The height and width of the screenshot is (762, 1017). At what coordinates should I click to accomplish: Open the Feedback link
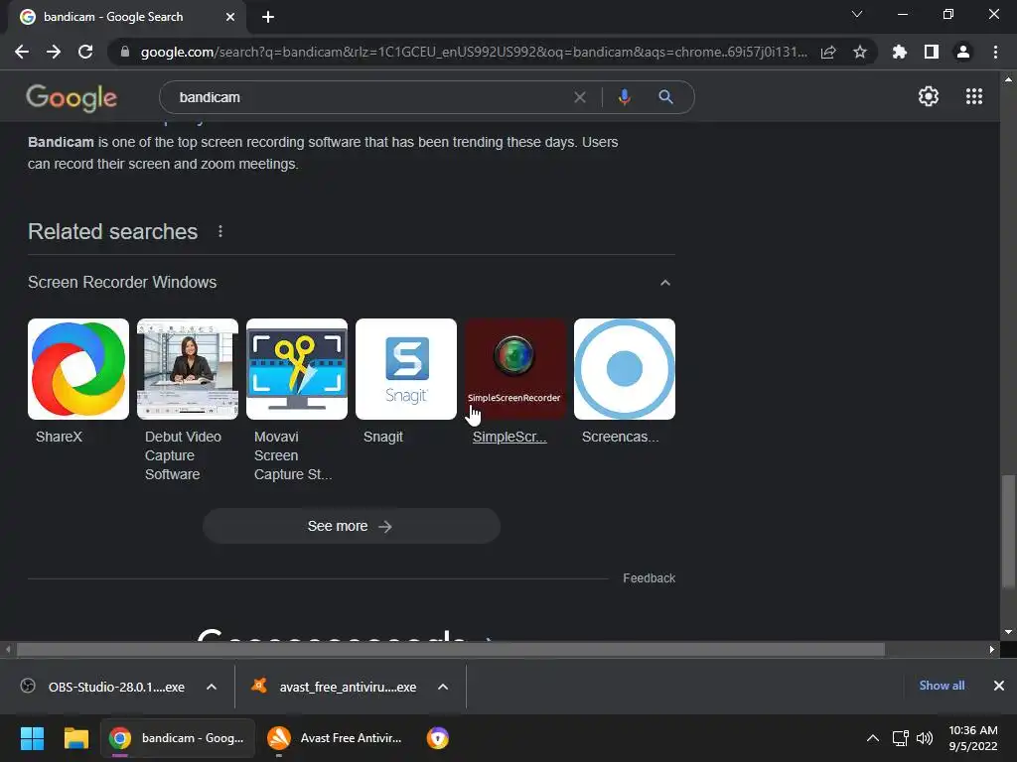(x=650, y=578)
